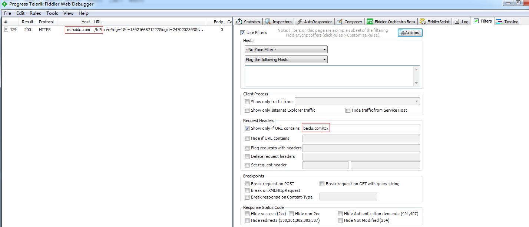
Task: Click the Set request header value field
Action: coord(385,165)
